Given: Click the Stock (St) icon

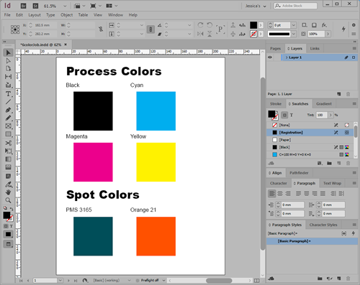Looking at the screenshot, I should pyautogui.click(x=35, y=6).
